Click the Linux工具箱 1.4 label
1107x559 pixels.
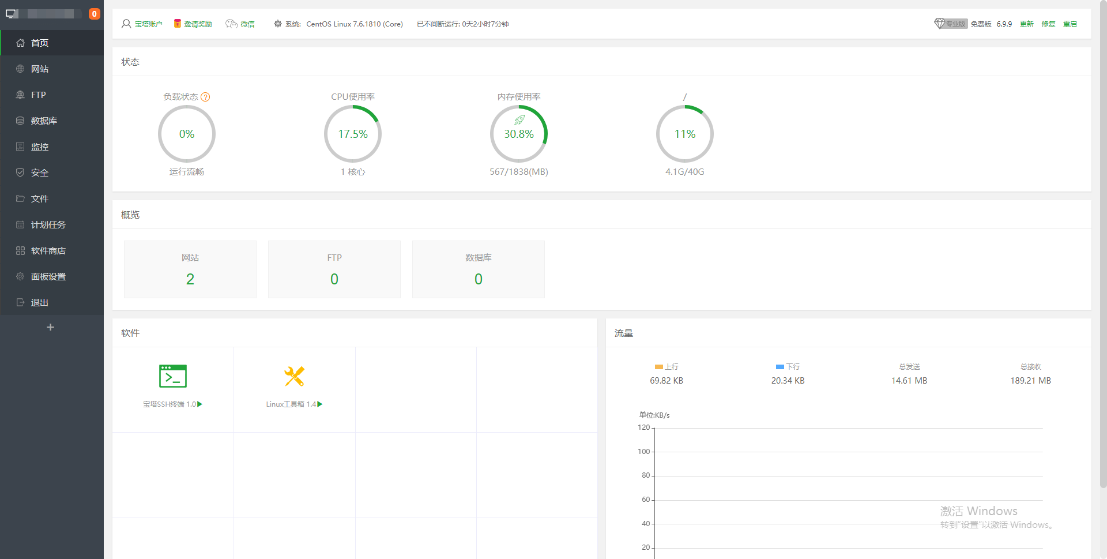291,404
